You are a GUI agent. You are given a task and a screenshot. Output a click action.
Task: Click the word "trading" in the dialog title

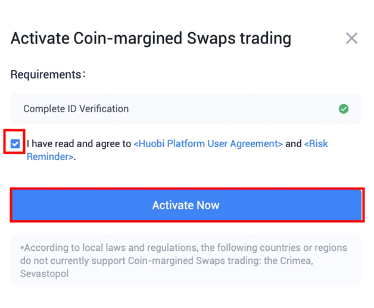266,38
